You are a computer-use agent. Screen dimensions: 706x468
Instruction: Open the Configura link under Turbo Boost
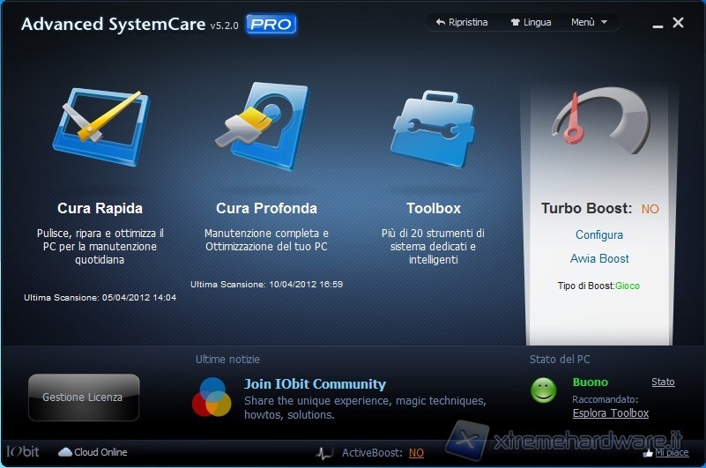599,234
